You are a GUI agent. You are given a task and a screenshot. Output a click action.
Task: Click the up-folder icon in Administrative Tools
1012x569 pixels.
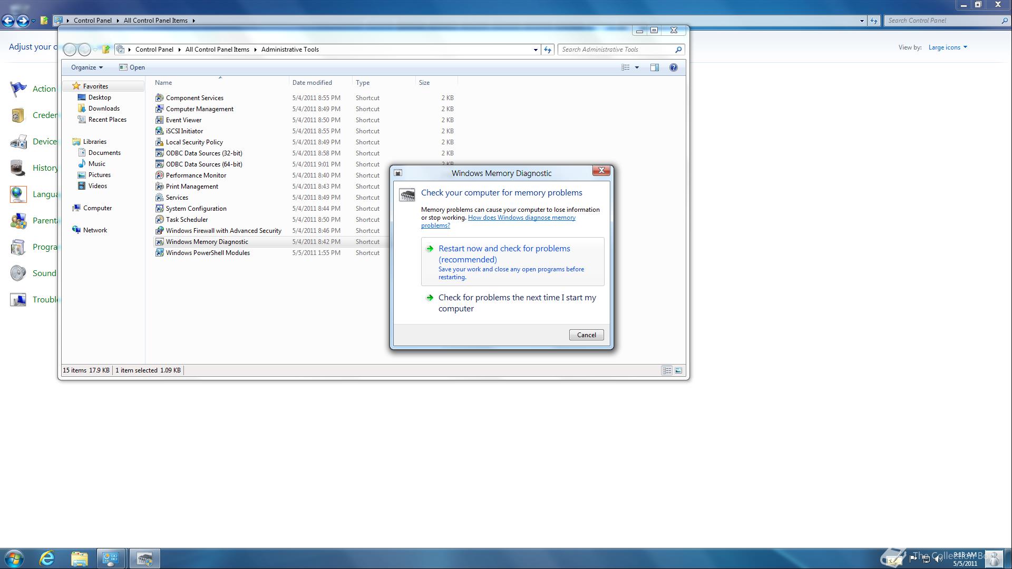(106, 50)
